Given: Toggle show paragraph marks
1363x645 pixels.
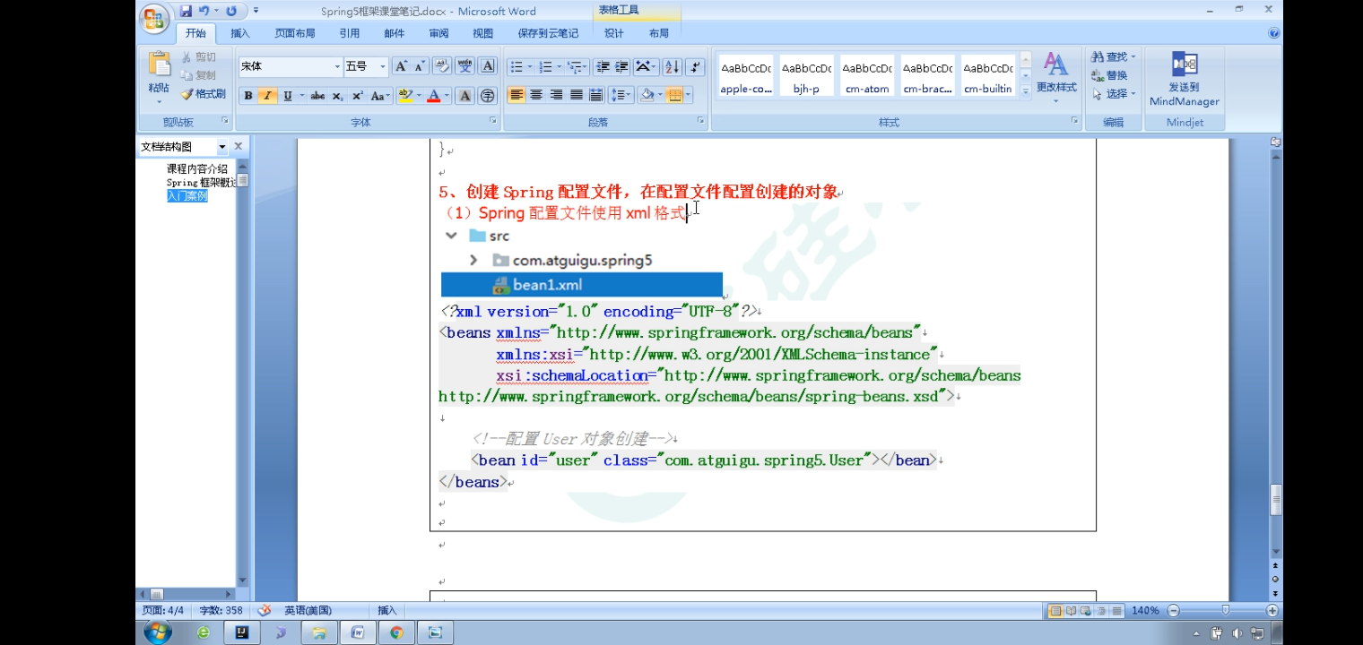Looking at the screenshot, I should tap(696, 67).
